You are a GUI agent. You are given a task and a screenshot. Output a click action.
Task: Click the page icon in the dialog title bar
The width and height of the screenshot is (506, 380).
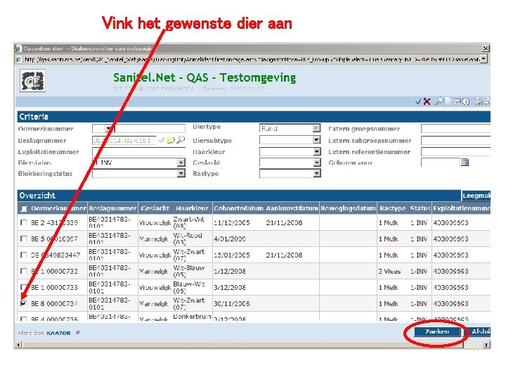(18, 49)
